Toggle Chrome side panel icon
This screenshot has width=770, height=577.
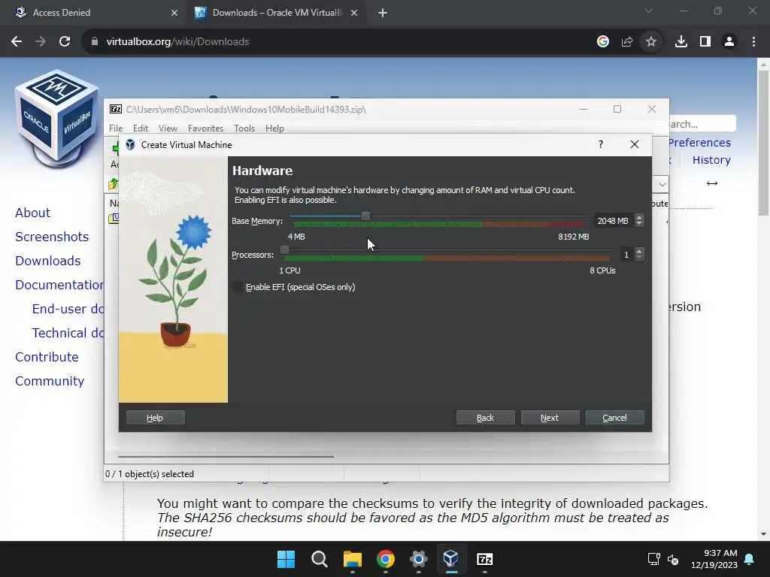coord(705,42)
